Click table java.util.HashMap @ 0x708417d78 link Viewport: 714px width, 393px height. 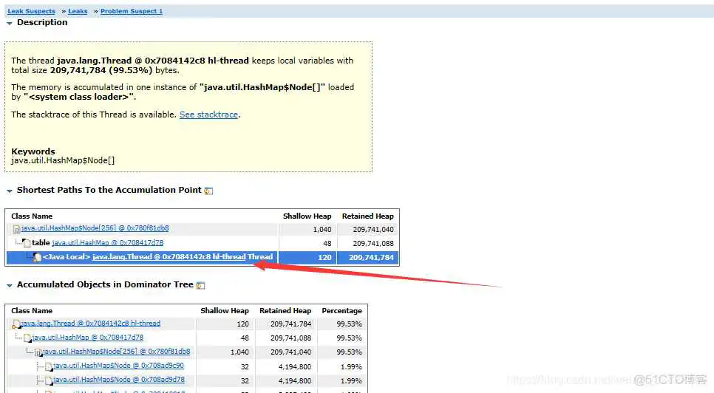[x=107, y=243]
